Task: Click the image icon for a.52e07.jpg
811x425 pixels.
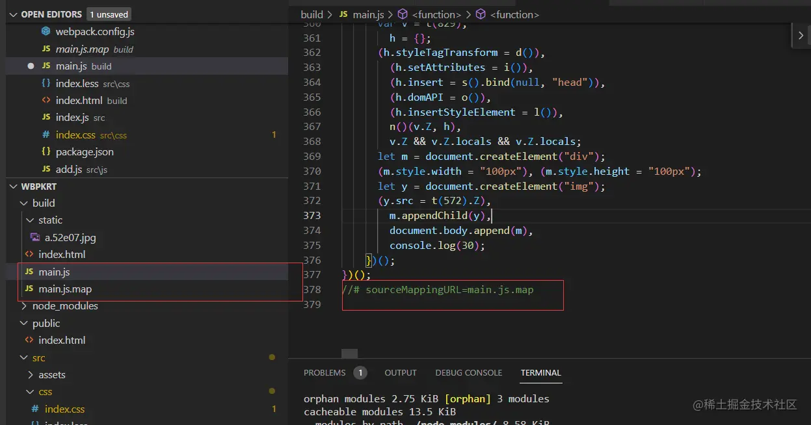Action: click(35, 237)
